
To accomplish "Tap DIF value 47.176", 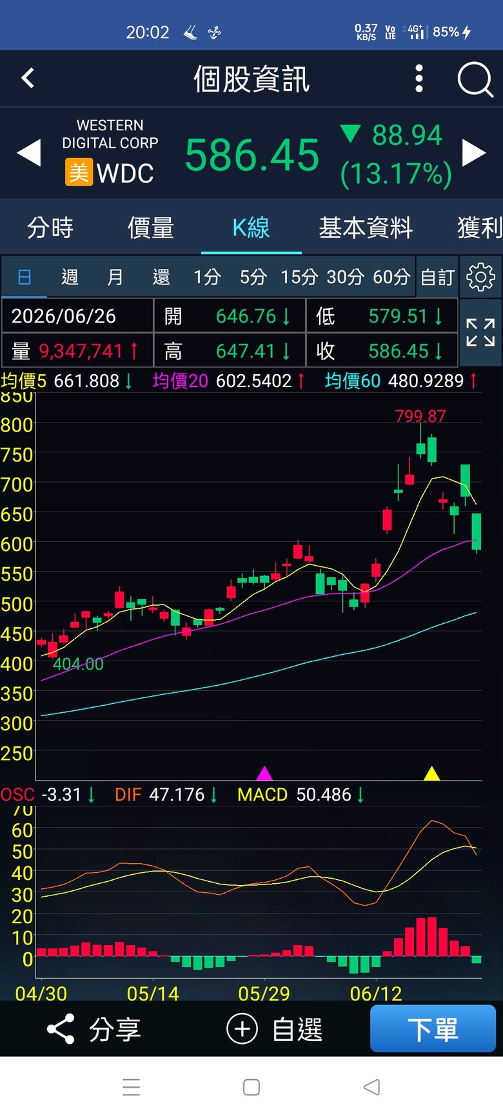I will 177,795.
